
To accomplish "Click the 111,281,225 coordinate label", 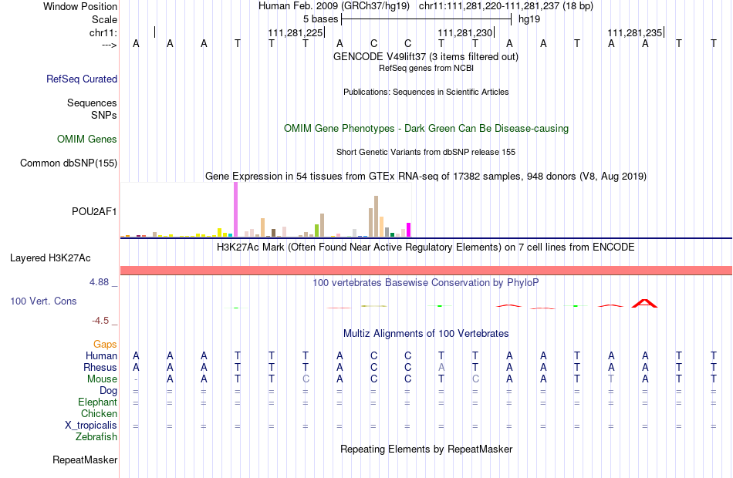I will (296, 32).
